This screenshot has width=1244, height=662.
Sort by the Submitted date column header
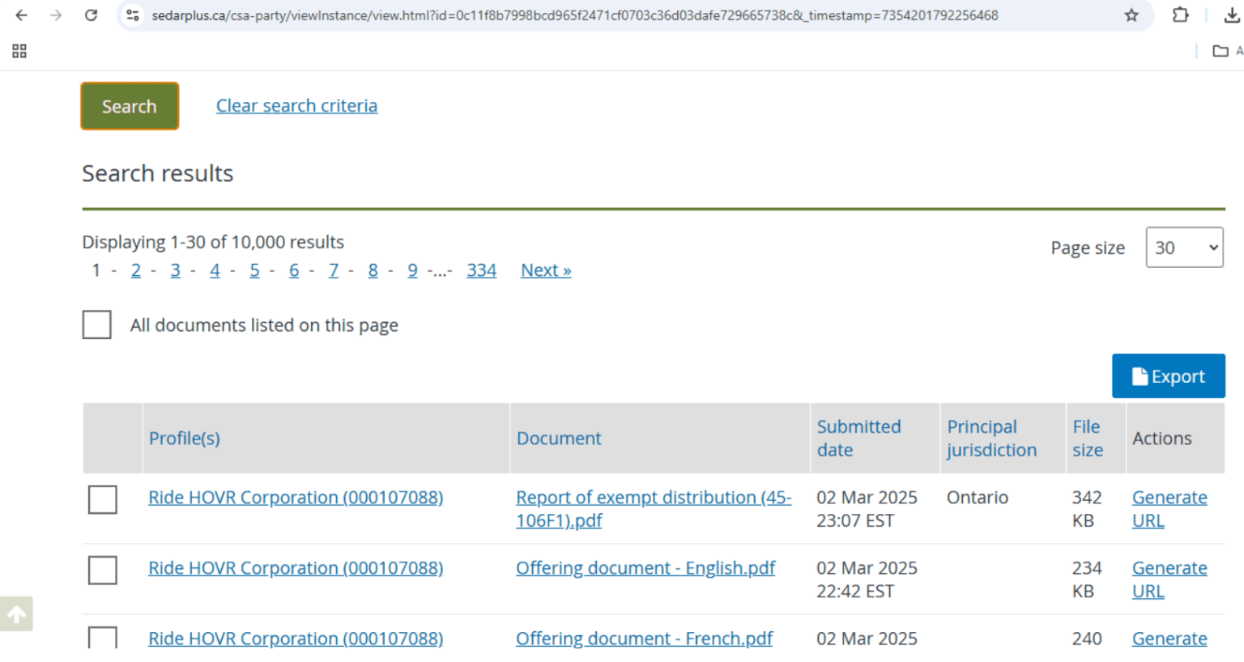[x=858, y=438]
